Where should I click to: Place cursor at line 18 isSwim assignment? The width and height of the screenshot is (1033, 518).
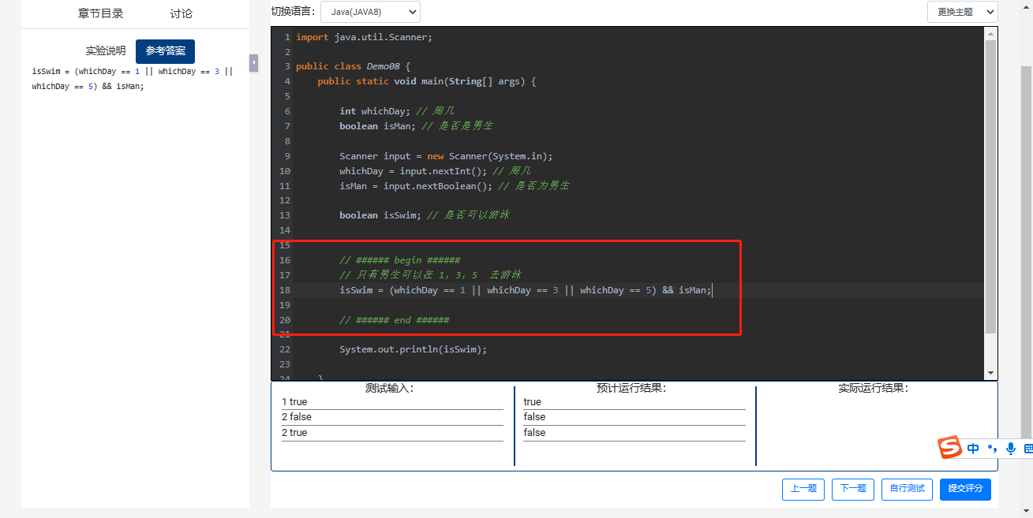click(x=526, y=290)
